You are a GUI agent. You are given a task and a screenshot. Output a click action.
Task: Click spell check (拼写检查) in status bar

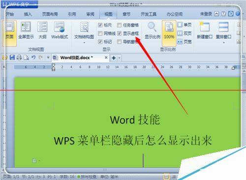click(x=87, y=177)
